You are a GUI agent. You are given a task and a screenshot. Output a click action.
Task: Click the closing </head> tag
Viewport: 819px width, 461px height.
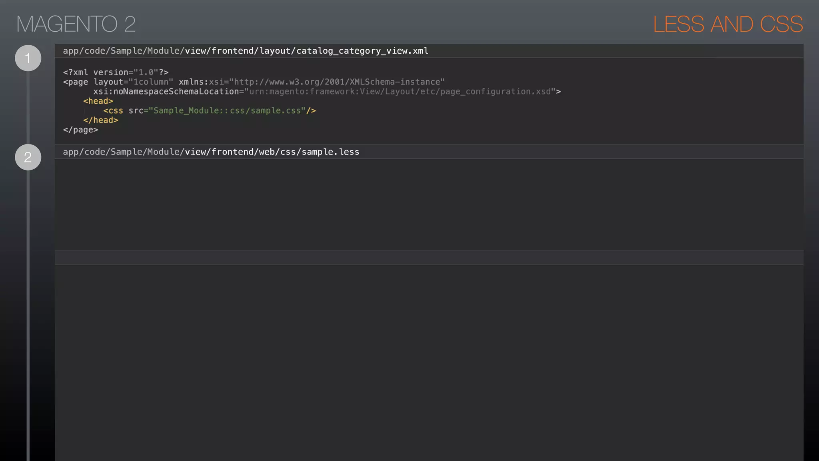[100, 120]
